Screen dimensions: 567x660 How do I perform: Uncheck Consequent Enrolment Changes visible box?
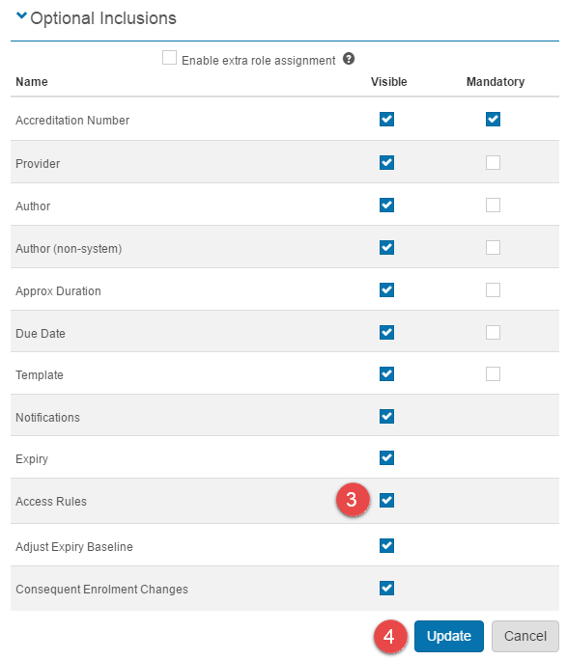(386, 588)
